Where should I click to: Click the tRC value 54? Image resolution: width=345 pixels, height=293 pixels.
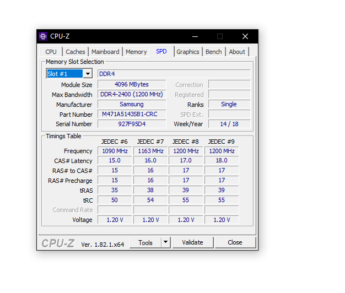tap(150, 200)
